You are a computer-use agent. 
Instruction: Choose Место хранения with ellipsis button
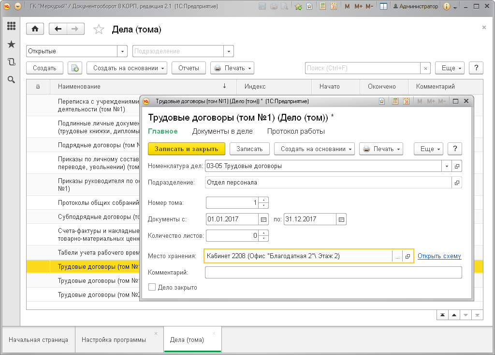tap(397, 256)
